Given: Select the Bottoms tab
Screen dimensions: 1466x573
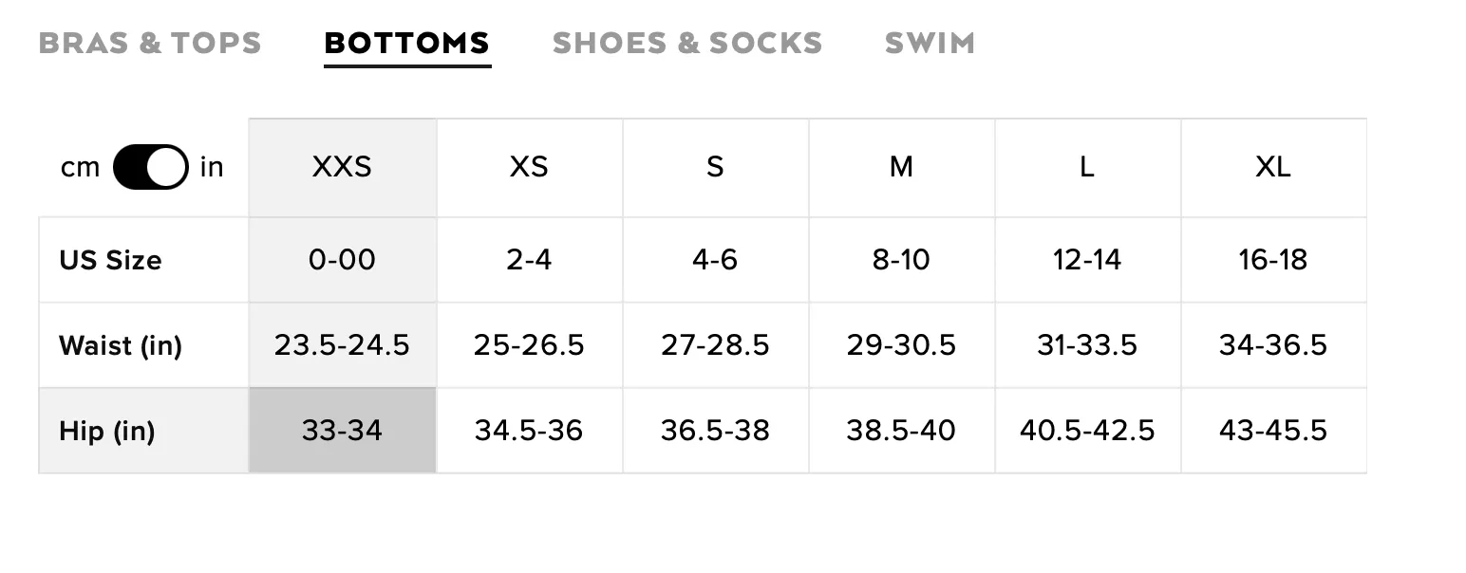Looking at the screenshot, I should [x=407, y=44].
